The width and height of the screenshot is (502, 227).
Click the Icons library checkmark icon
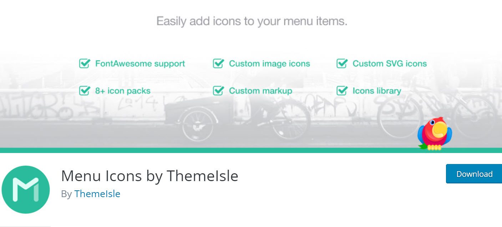coord(342,91)
